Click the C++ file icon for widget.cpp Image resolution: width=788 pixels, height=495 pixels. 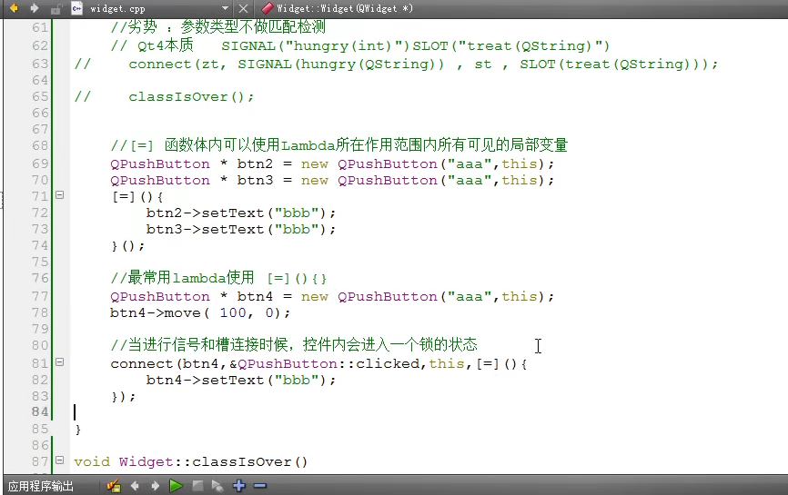pos(77,8)
